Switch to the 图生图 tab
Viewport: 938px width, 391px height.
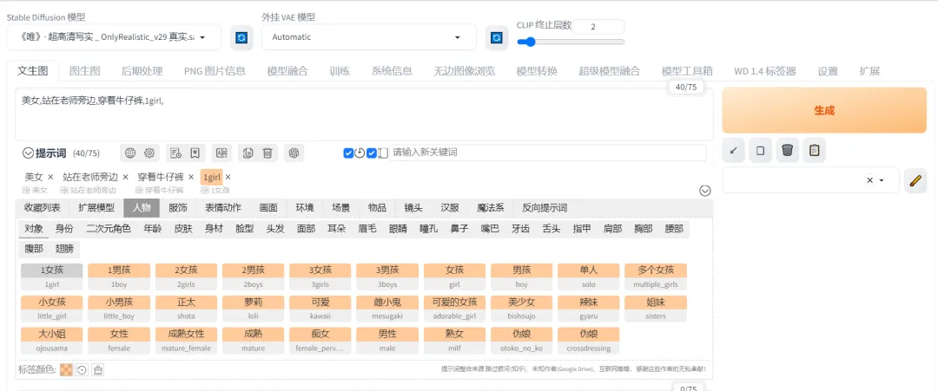click(x=84, y=71)
